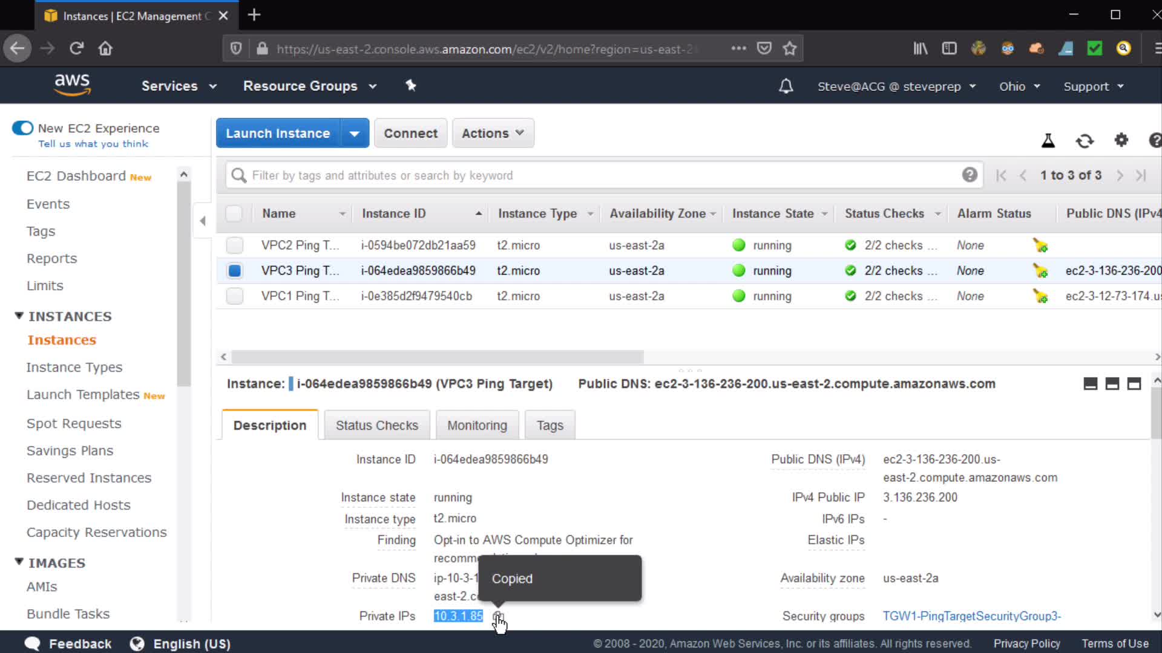Image resolution: width=1162 pixels, height=653 pixels.
Task: Click the refresh instances icon
Action: (x=1085, y=141)
